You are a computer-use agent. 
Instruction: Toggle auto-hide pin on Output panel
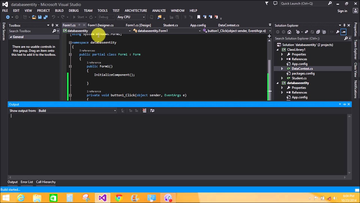click(x=344, y=104)
